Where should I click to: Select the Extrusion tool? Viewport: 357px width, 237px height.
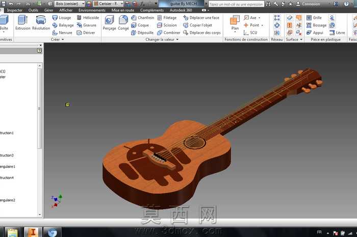pos(22,23)
